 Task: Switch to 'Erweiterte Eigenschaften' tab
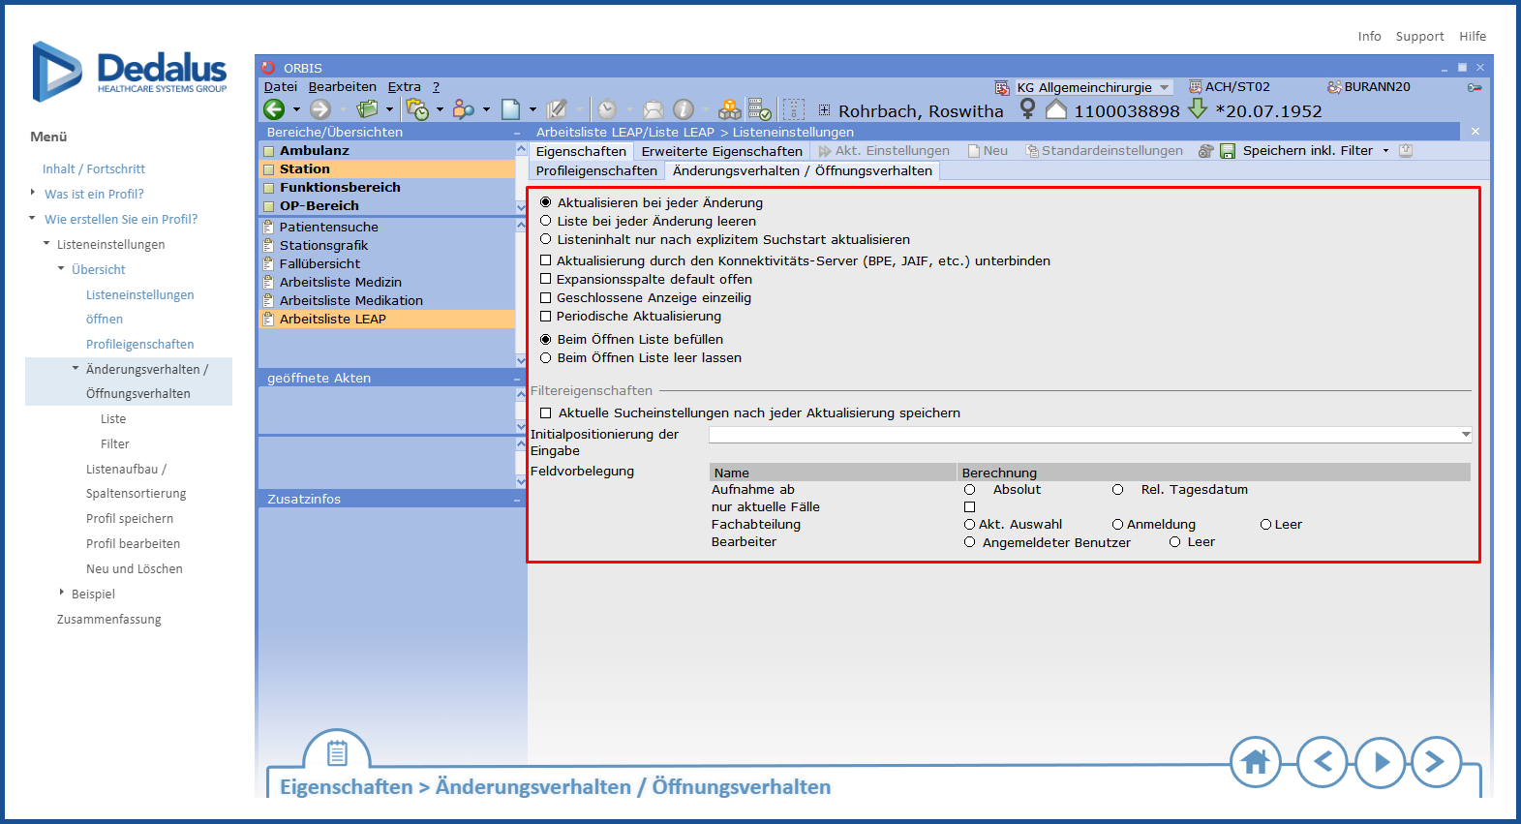coord(721,151)
